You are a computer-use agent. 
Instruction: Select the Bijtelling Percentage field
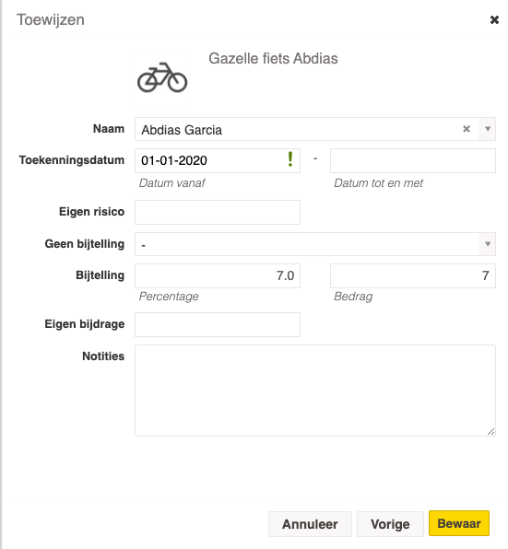pos(218,276)
